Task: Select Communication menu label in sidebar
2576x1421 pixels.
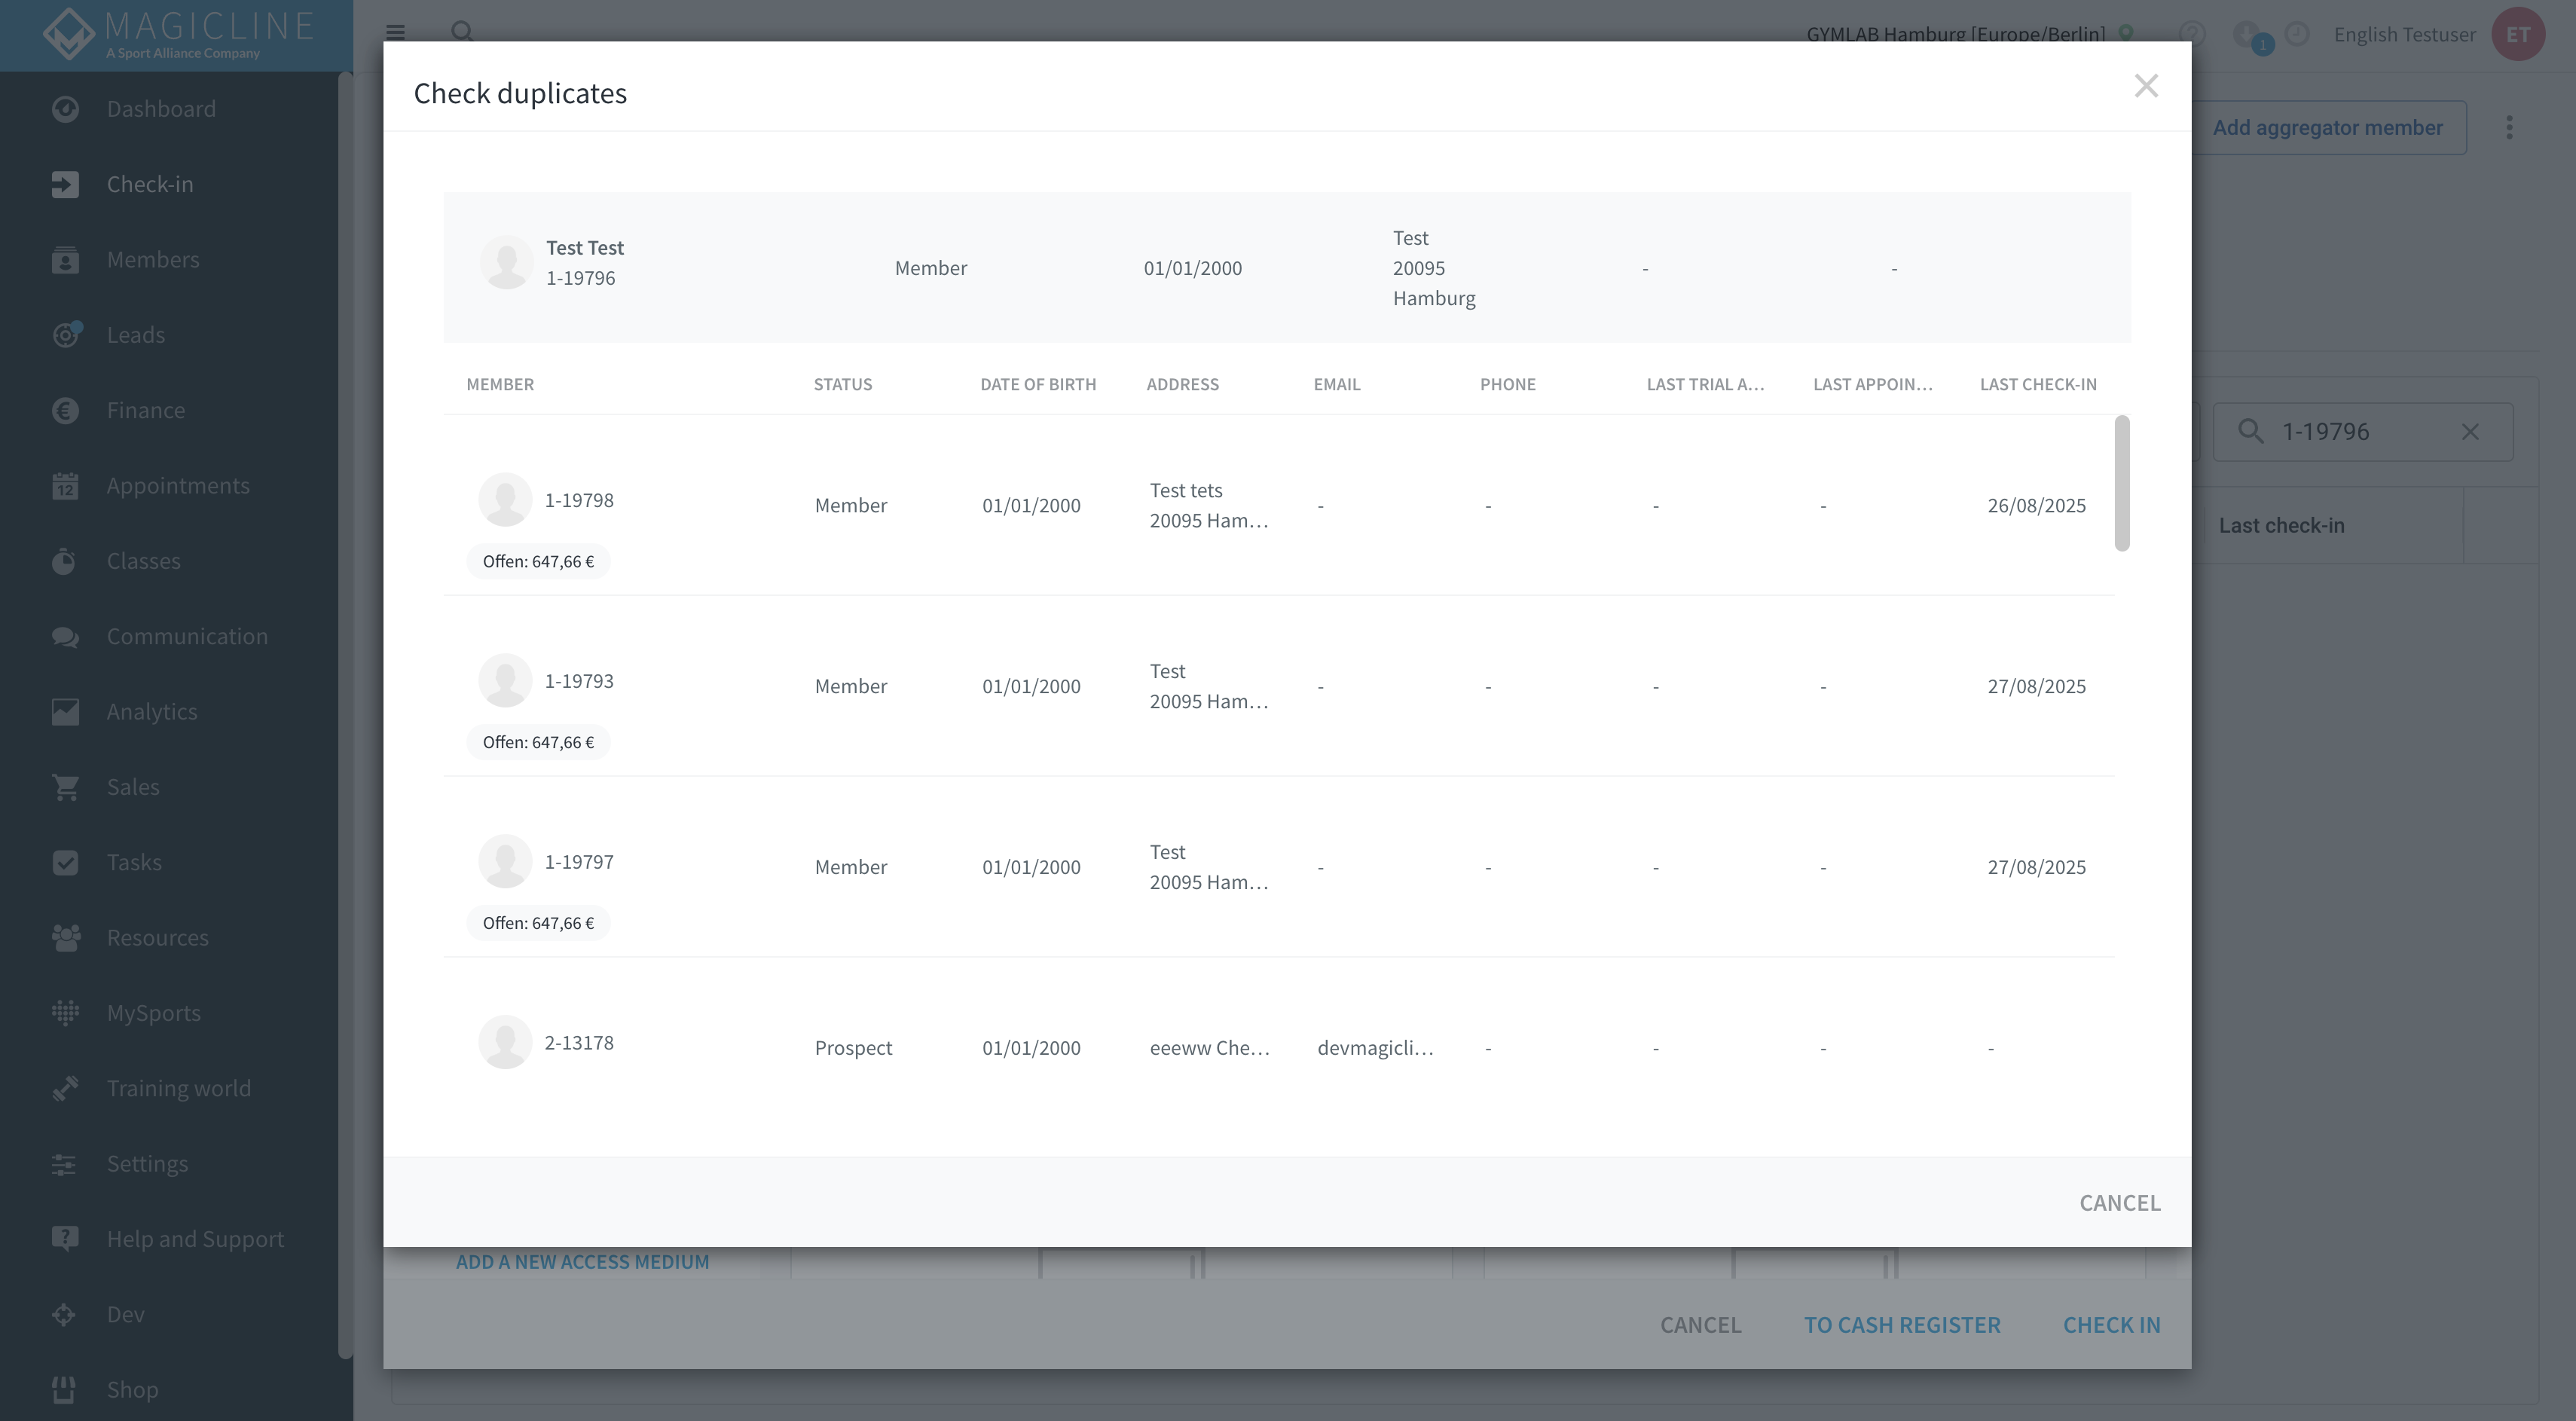Action: coord(187,636)
